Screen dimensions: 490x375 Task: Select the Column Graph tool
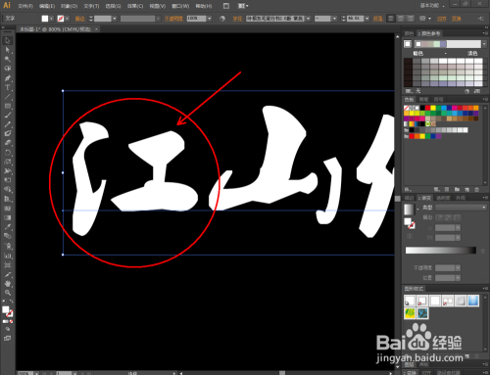(x=8, y=256)
